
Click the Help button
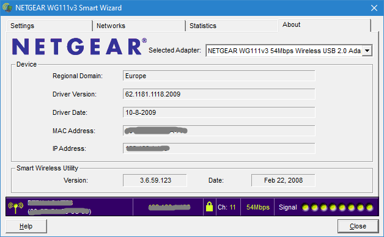click(x=26, y=226)
